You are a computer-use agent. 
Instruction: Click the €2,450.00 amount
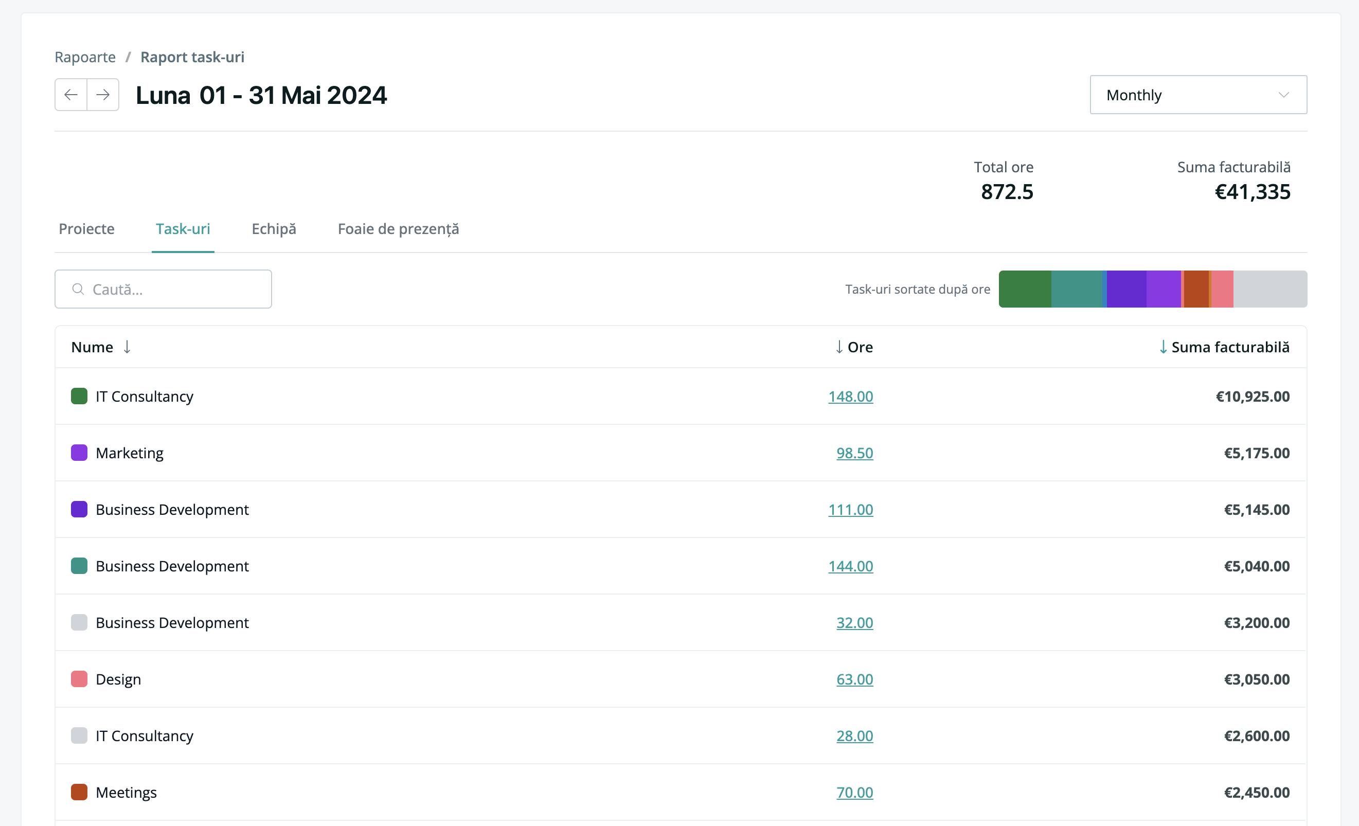[x=1257, y=793]
